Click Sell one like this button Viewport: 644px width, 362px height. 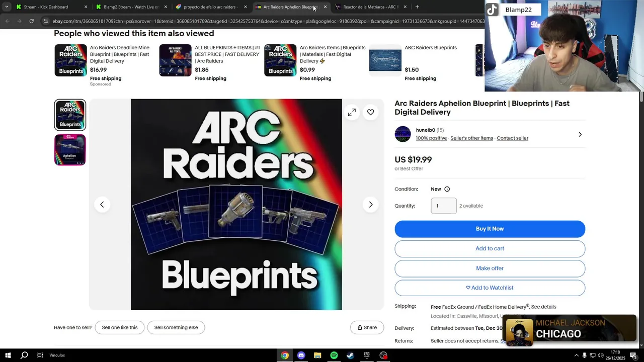click(120, 327)
